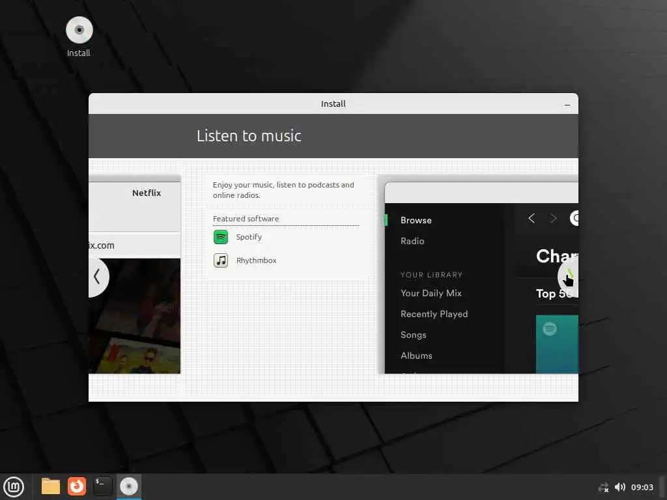Click the Rhythmbox music note icon
The width and height of the screenshot is (667, 500).
[221, 260]
